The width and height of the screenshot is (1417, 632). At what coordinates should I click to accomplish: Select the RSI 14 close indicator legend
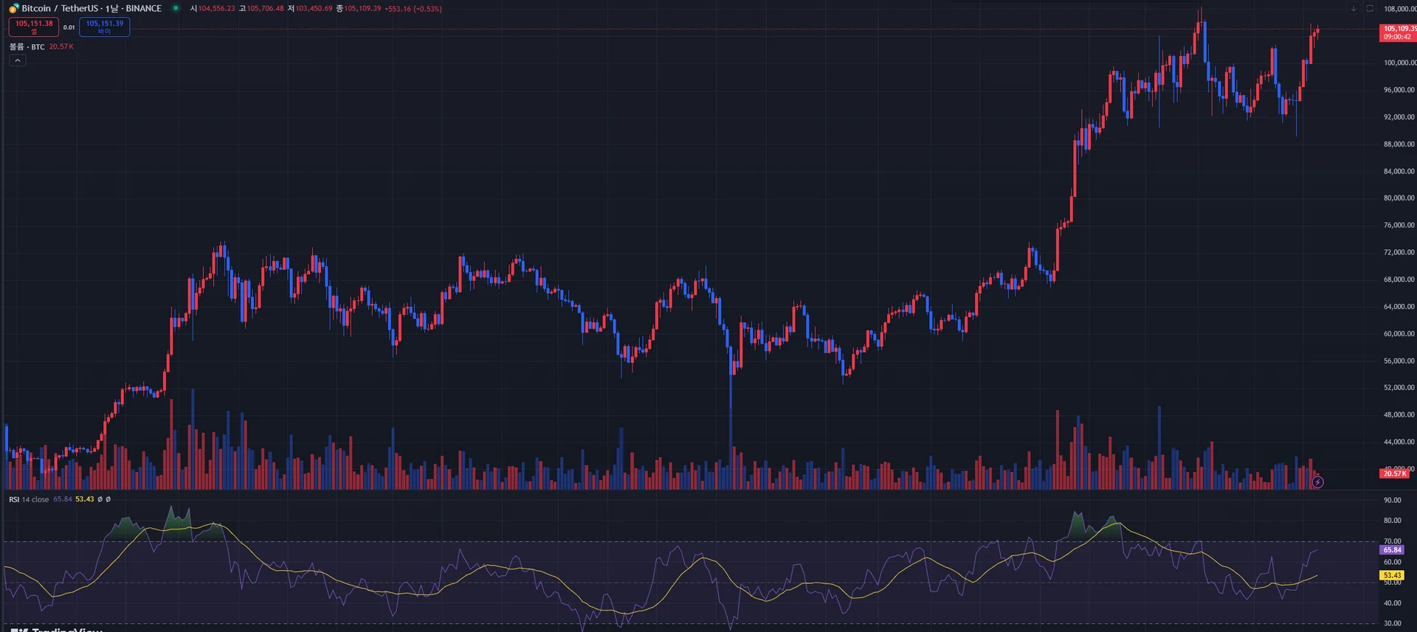29,499
